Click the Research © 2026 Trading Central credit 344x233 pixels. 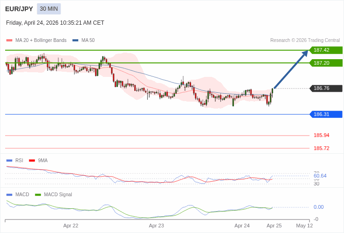pyautogui.click(x=305, y=41)
